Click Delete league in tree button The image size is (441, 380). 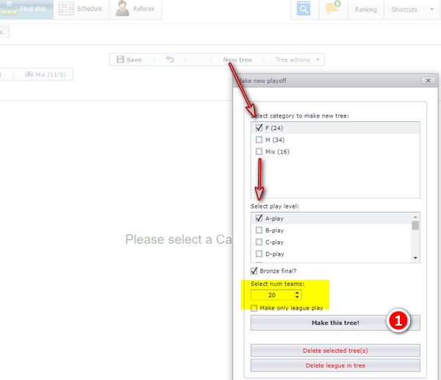coord(335,365)
